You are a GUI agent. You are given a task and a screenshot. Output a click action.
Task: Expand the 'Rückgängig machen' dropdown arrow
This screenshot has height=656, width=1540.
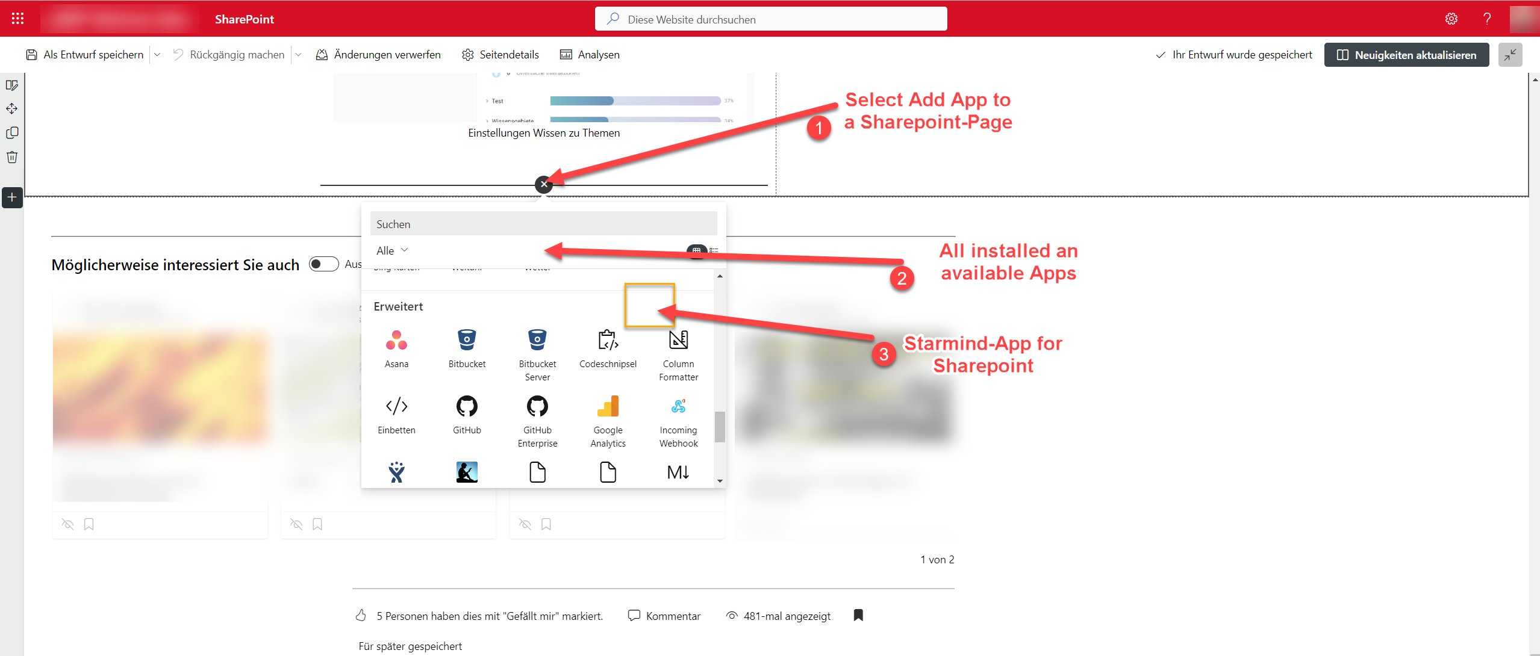tap(298, 55)
